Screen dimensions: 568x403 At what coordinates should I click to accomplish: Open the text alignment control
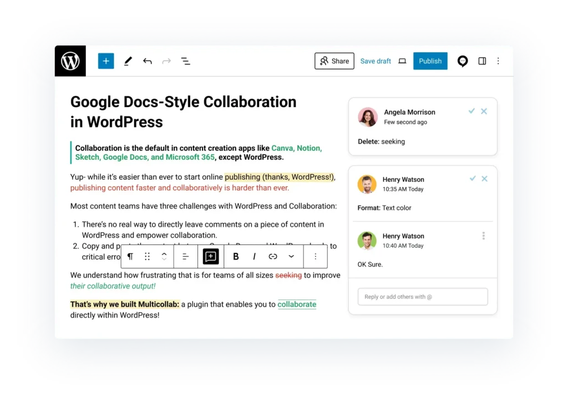pos(185,256)
